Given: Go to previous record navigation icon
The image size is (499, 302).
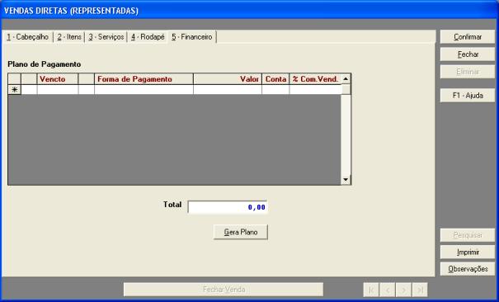Looking at the screenshot, I should pyautogui.click(x=388, y=290).
